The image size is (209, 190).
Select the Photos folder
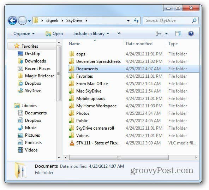pyautogui.click(x=133, y=113)
